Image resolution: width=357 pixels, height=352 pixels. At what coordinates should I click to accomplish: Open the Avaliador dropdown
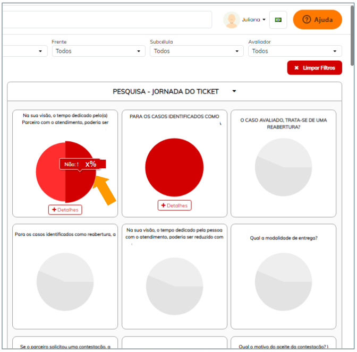coord(295,51)
